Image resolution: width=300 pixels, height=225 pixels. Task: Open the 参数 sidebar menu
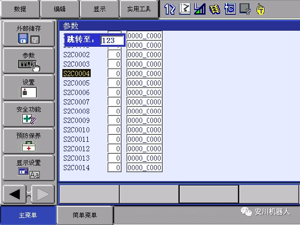coord(29,61)
